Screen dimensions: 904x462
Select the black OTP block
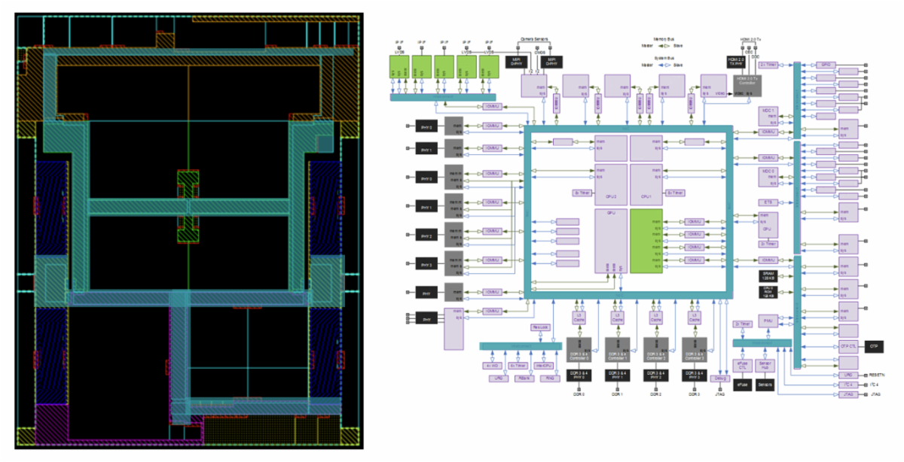point(874,346)
